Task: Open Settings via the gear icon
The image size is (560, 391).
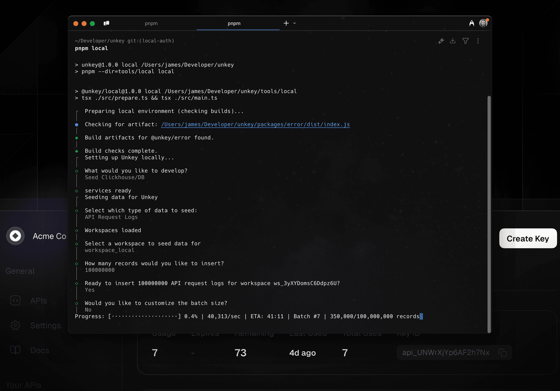Action: tap(15, 325)
